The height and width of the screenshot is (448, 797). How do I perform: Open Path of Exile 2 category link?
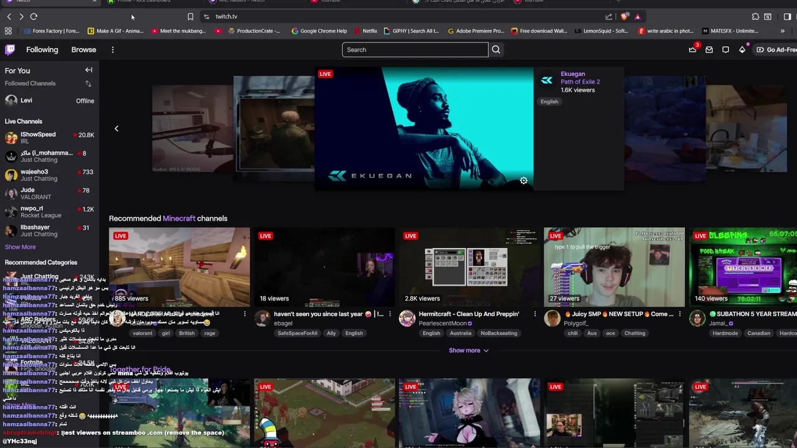click(580, 82)
